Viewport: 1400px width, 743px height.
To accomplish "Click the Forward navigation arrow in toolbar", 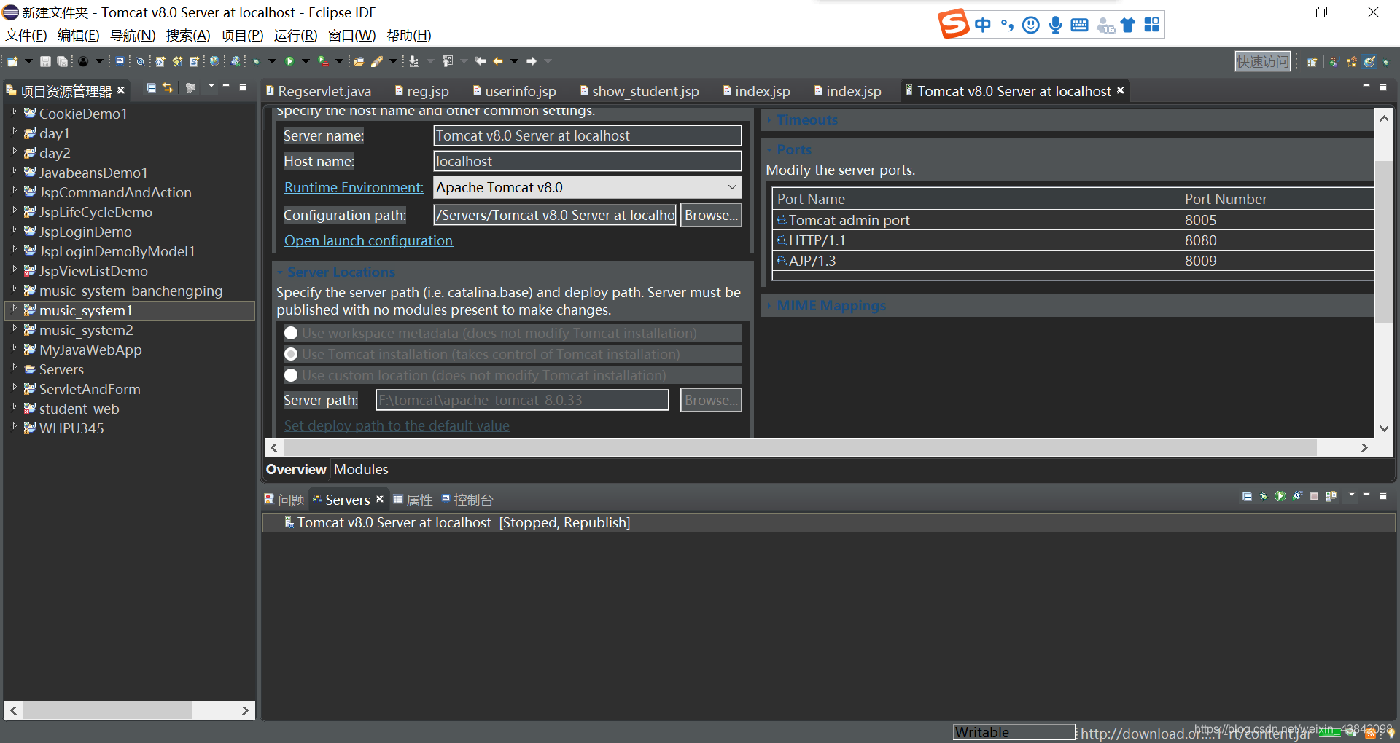I will [531, 61].
